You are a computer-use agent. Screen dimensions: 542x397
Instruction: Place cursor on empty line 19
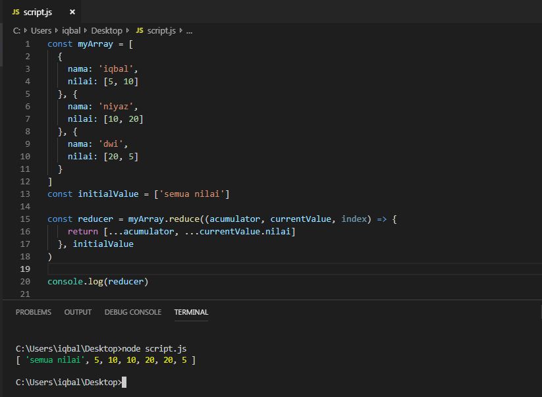[198, 269]
